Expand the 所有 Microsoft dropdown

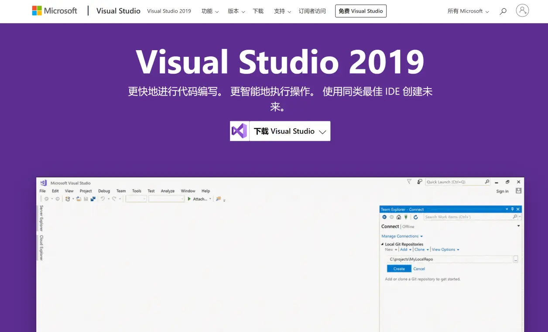(468, 11)
